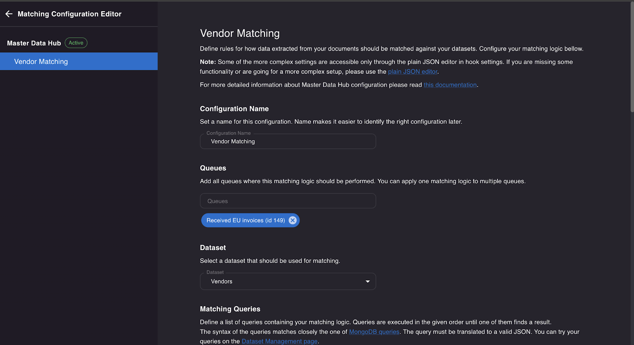Expand the Dataset dropdown arrow
Screen dimensions: 634x345
(367, 282)
